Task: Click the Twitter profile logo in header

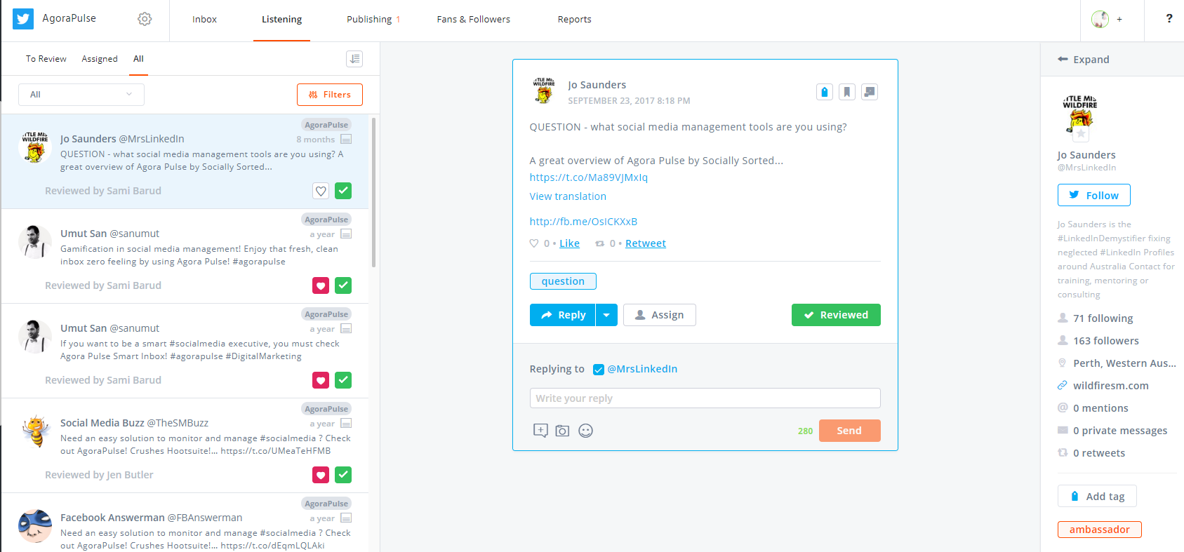Action: 23,19
